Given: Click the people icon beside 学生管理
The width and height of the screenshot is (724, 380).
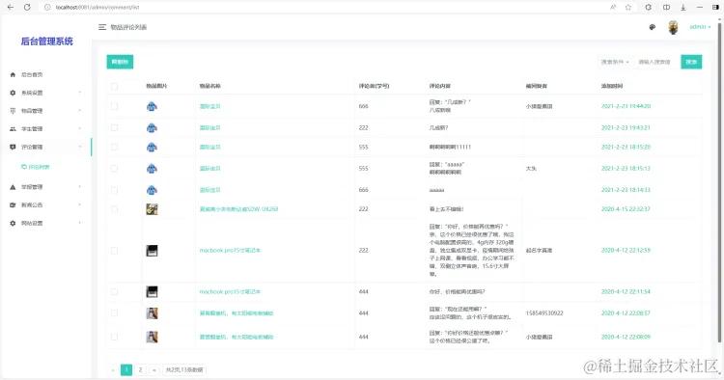Looking at the screenshot, I should pos(13,128).
